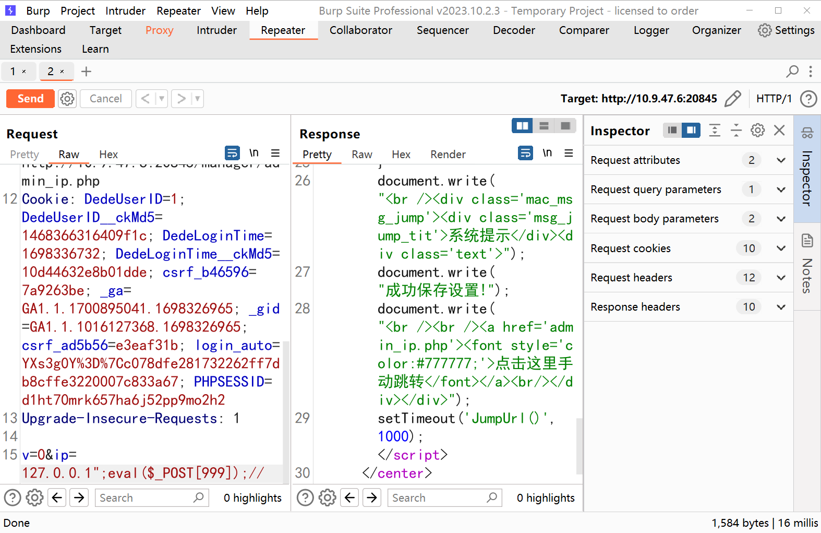This screenshot has width=821, height=533.
Task: Open response search settings gear
Action: click(327, 498)
